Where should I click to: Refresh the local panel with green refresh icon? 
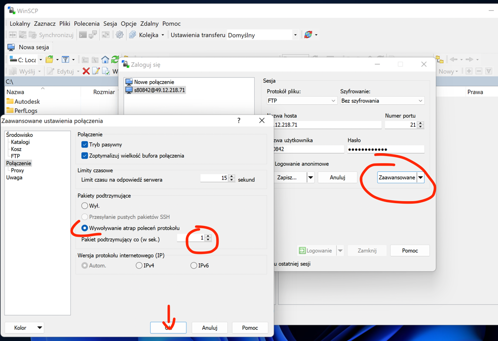115,59
